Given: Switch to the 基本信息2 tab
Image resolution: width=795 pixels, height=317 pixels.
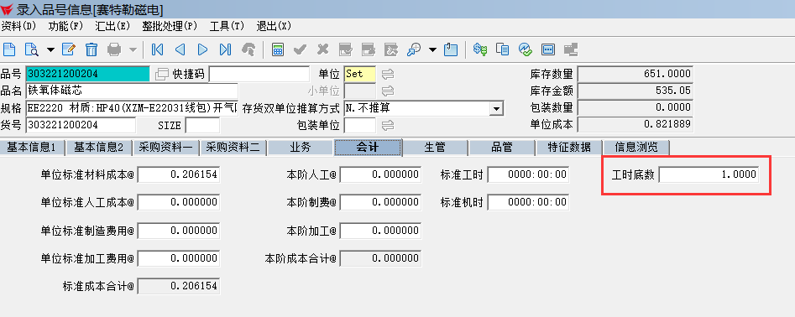Looking at the screenshot, I should [x=99, y=148].
